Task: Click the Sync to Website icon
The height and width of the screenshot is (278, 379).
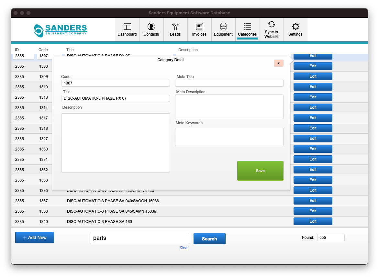Action: 272,25
